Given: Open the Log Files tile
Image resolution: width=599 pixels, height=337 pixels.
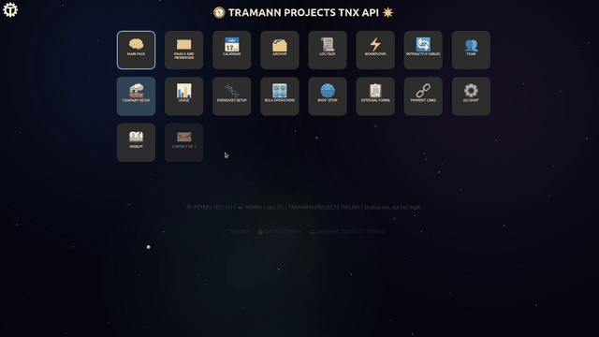Looking at the screenshot, I should point(328,50).
